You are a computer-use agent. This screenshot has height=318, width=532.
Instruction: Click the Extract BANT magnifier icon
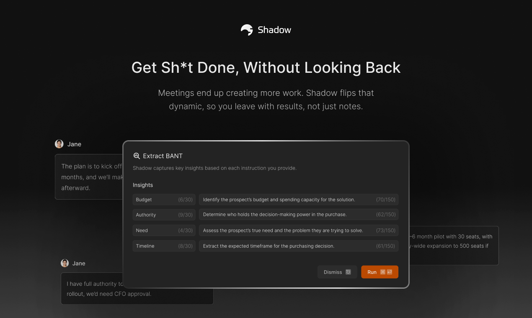coord(137,156)
